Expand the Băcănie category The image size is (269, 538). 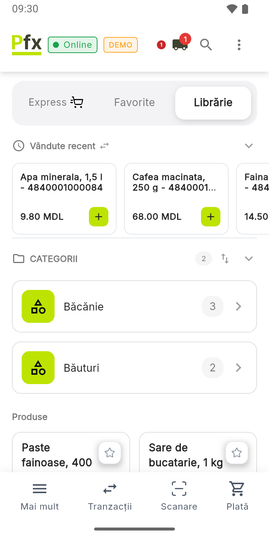pyautogui.click(x=134, y=306)
